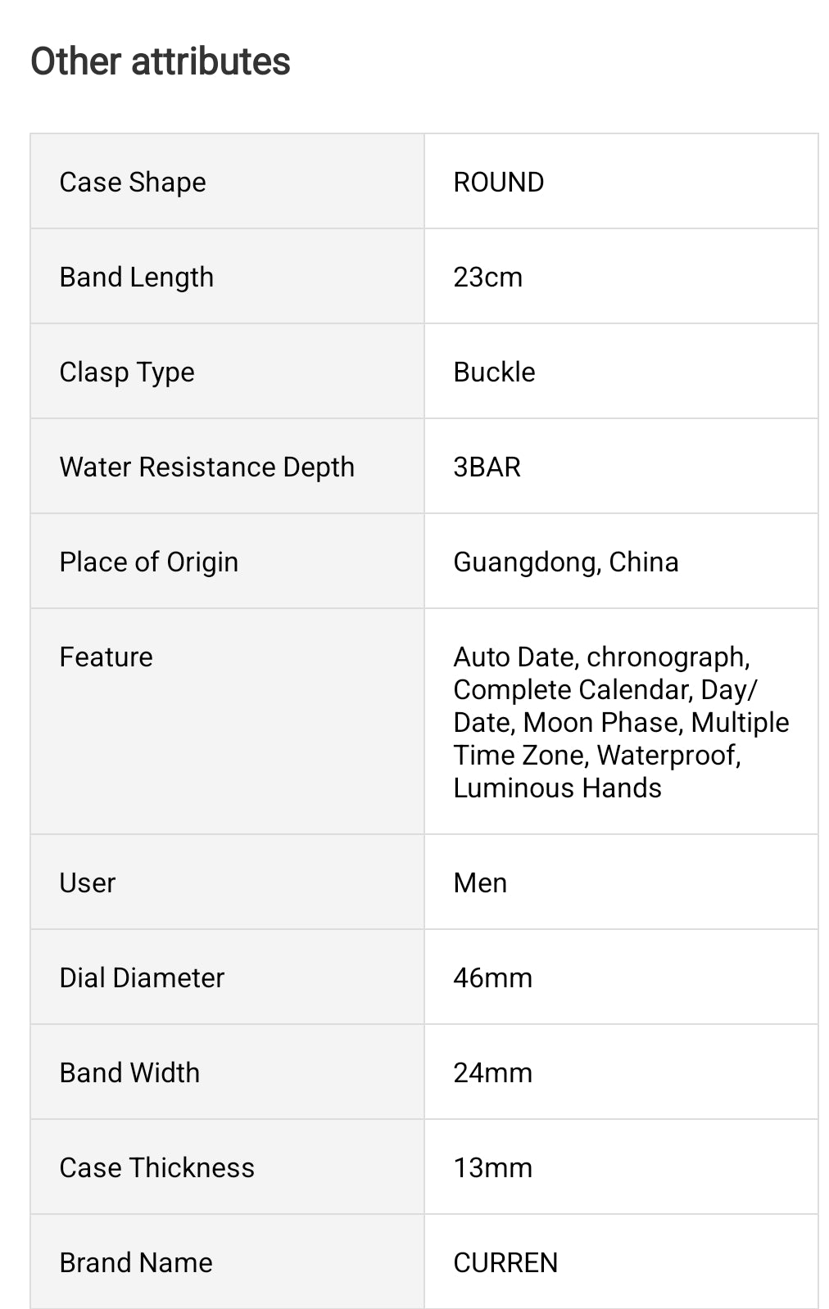Select the Case Shape label cell
Screen dimensions: 829x1309
[133, 182]
